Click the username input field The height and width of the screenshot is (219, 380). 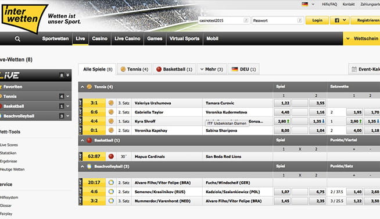(223, 20)
